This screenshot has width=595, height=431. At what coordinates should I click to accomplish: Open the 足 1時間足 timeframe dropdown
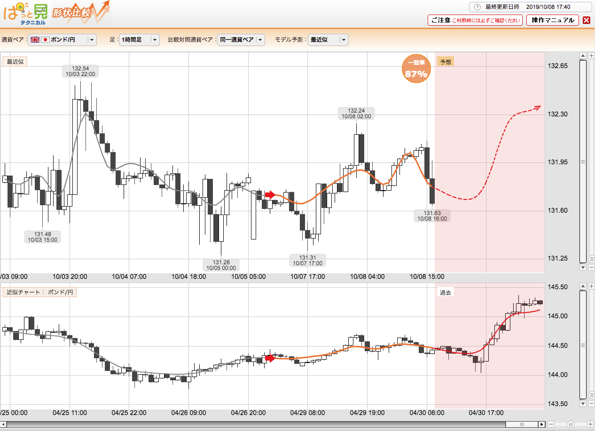click(139, 40)
